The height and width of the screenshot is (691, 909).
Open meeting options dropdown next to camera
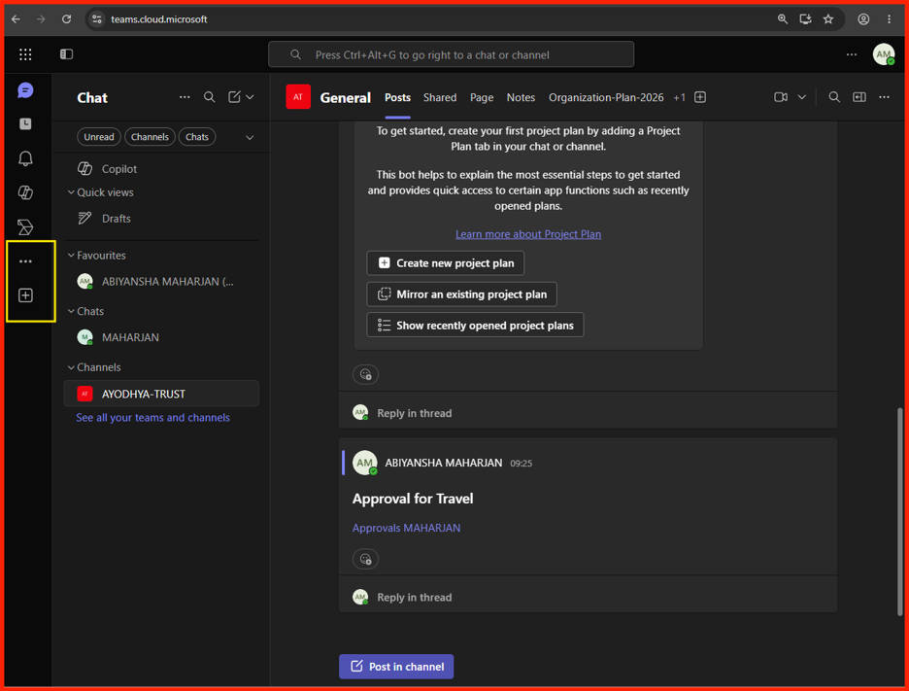tap(802, 97)
